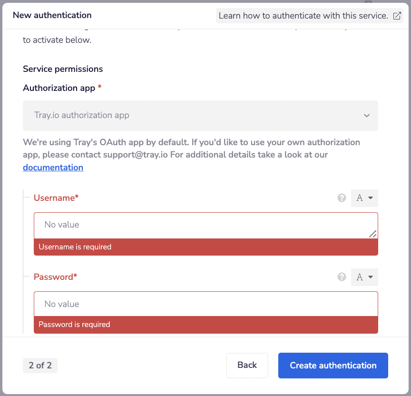Image resolution: width=411 pixels, height=396 pixels.
Task: Click the Create authentication button
Action: point(333,366)
